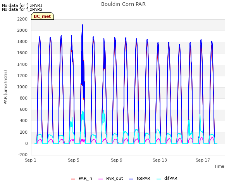The image size is (248, 186).
Task: Click the Sep 9 x-axis tick label
Action: pos(117,160)
